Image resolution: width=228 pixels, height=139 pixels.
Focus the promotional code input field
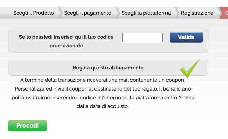142,37
